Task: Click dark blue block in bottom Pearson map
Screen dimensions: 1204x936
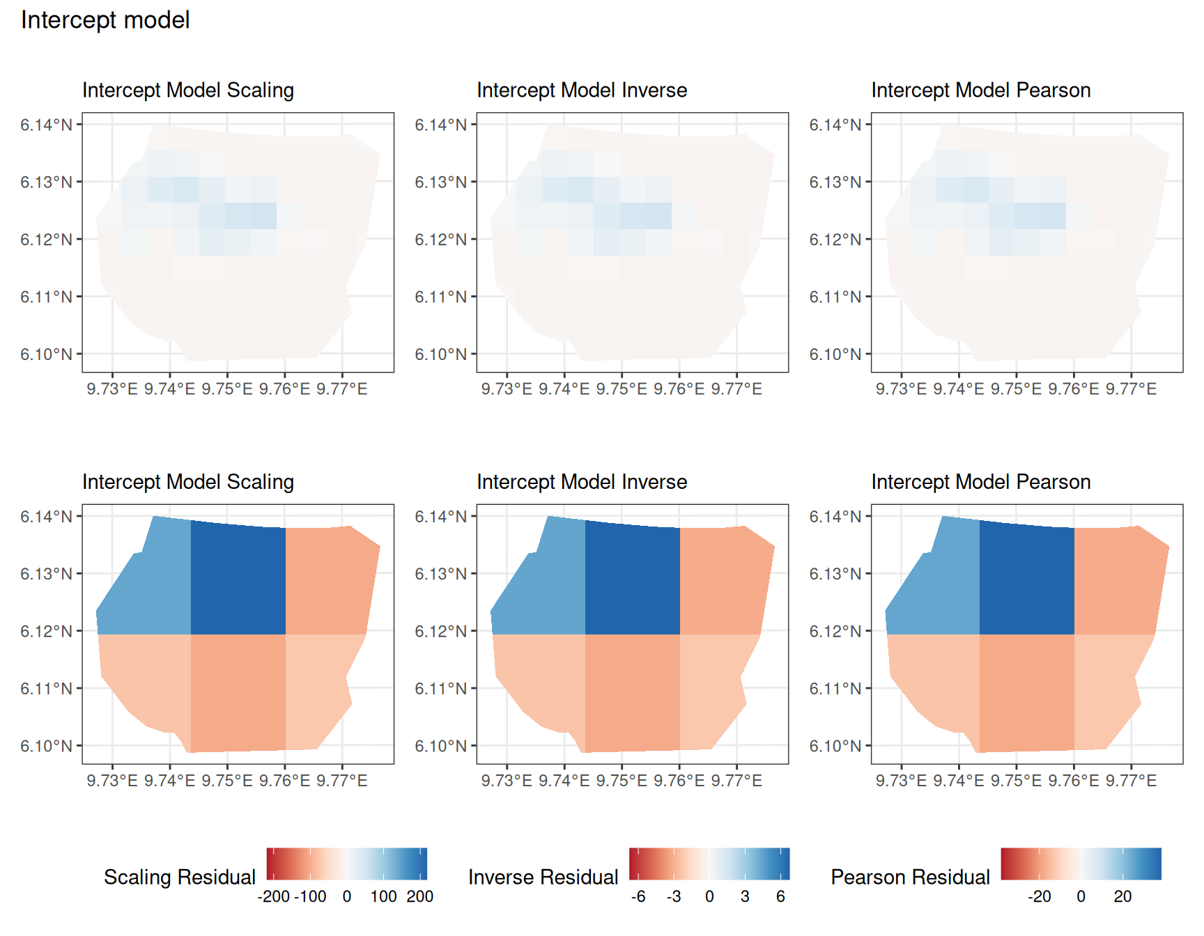Action: click(x=1027, y=579)
